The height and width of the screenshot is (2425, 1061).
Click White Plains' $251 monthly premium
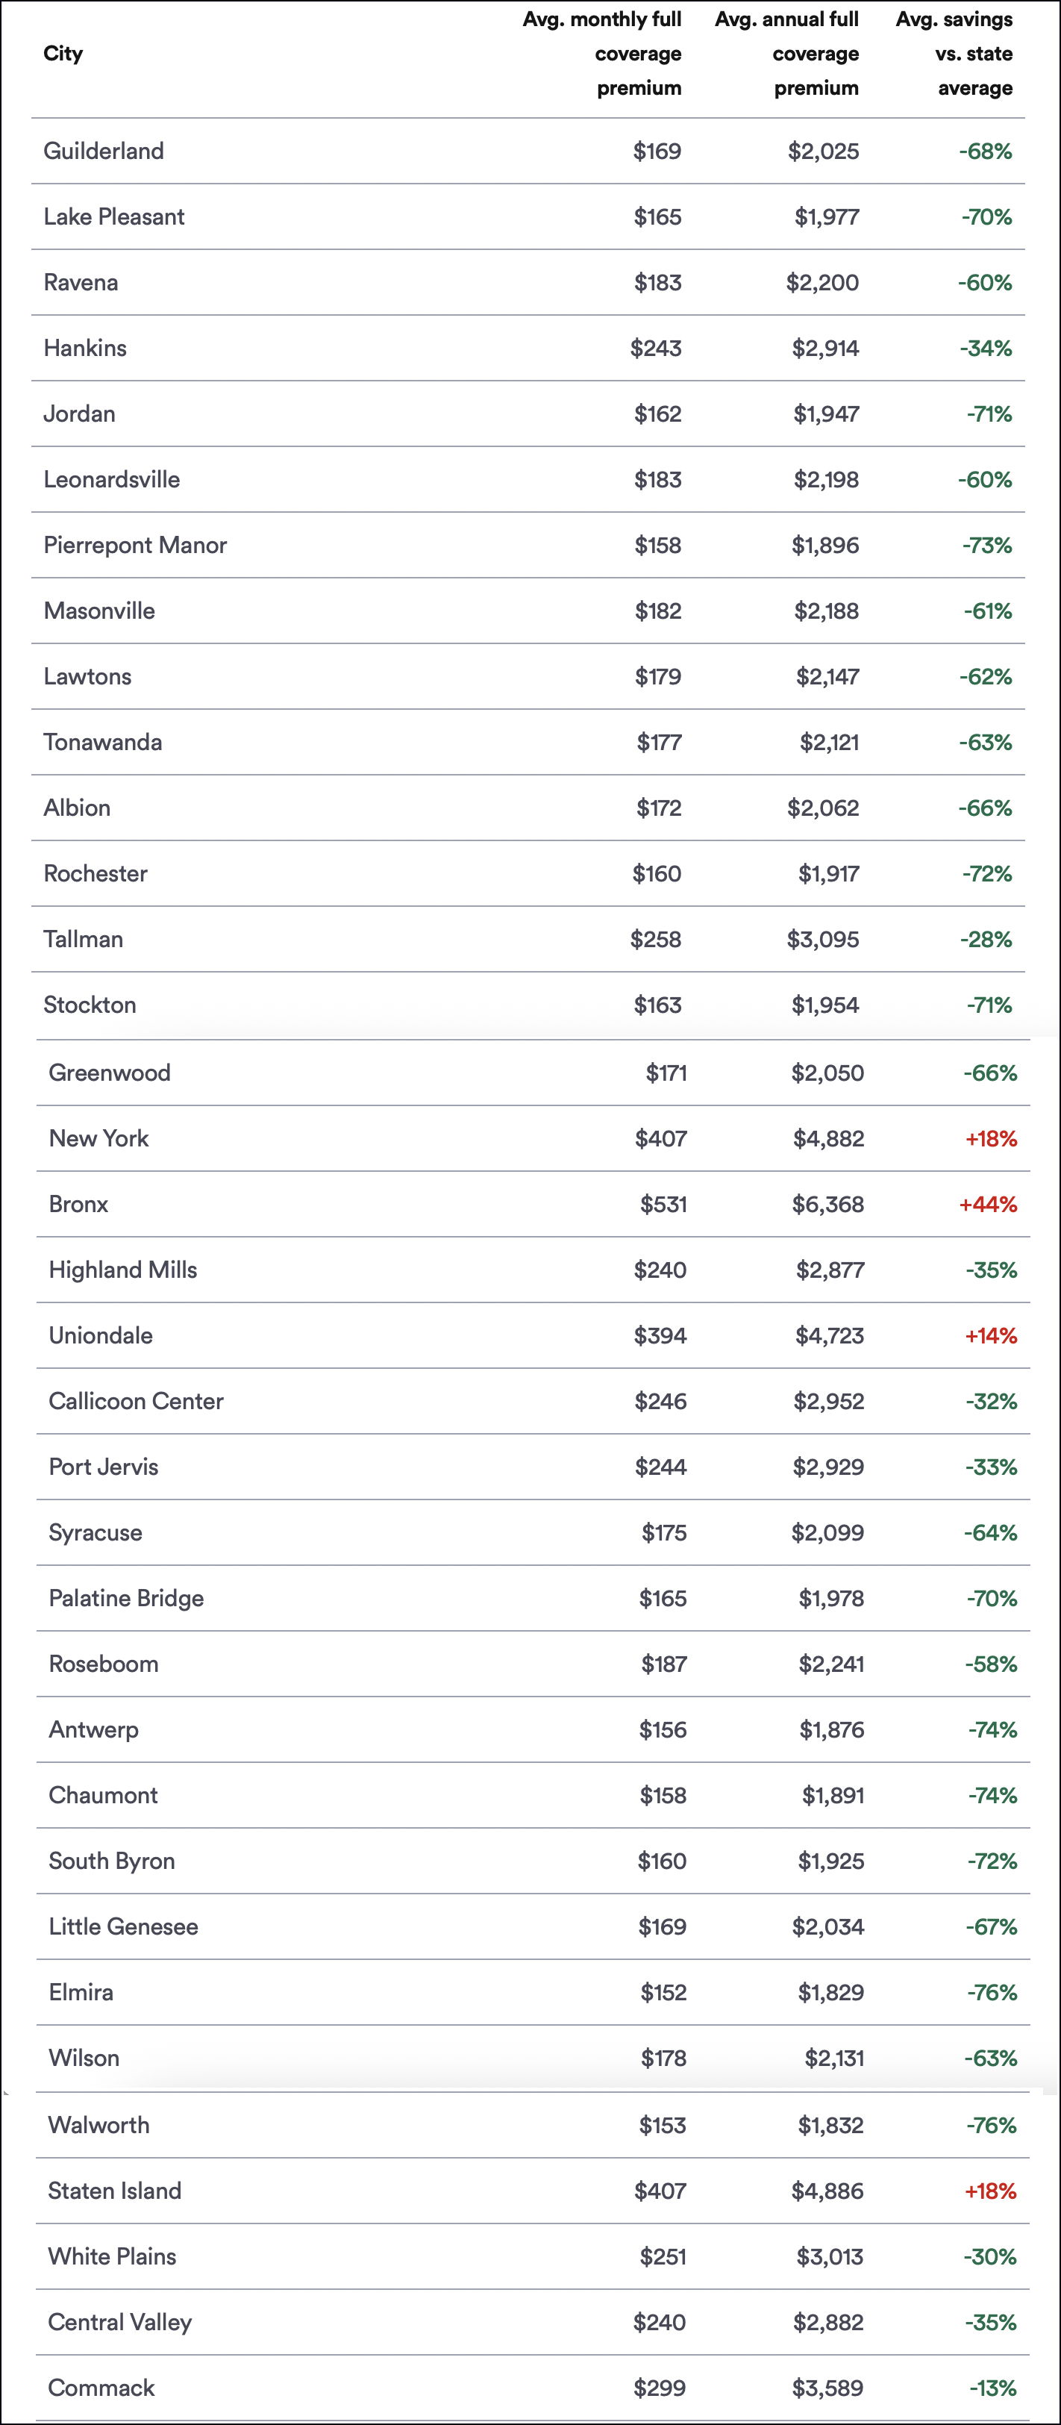click(662, 2256)
